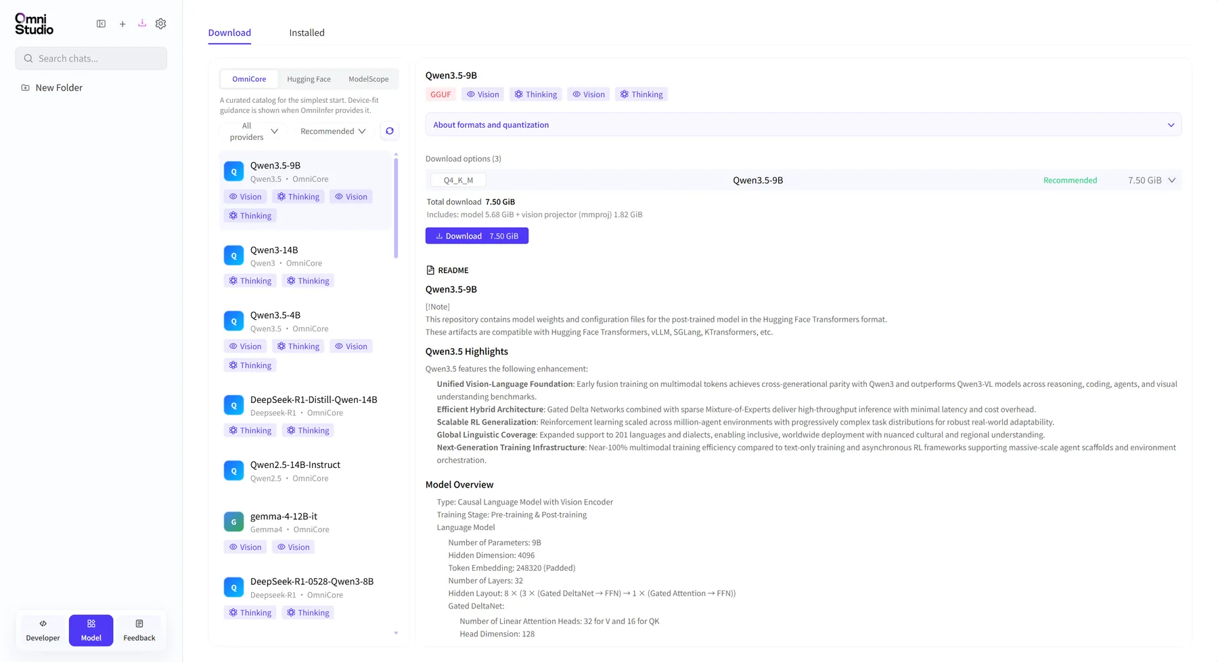Open settings with the gear icon
Viewport: 1218px width, 662px height.
[160, 24]
